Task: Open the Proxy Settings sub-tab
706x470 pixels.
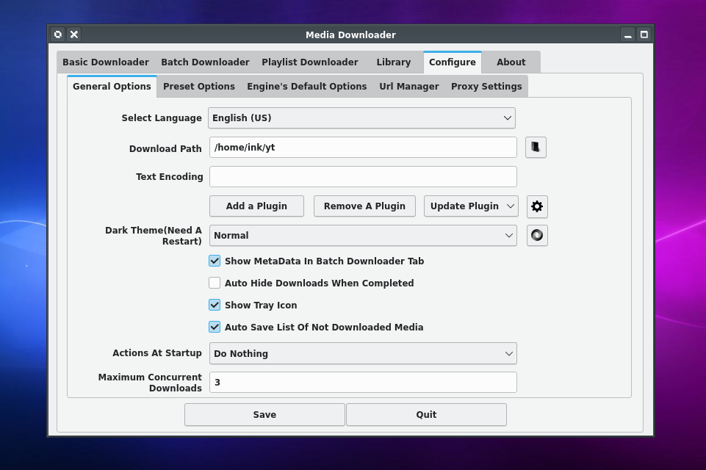Action: pos(486,87)
